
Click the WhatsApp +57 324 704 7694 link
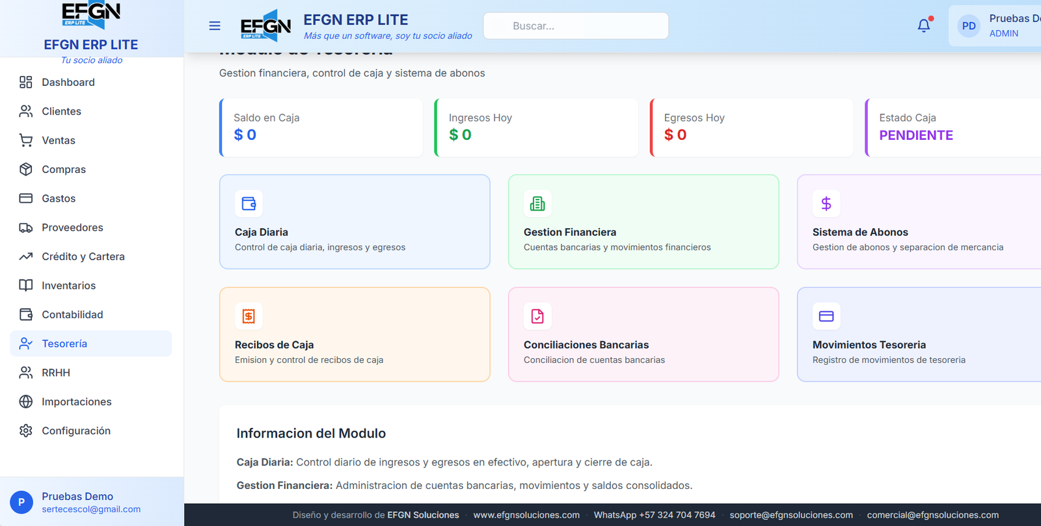(655, 515)
